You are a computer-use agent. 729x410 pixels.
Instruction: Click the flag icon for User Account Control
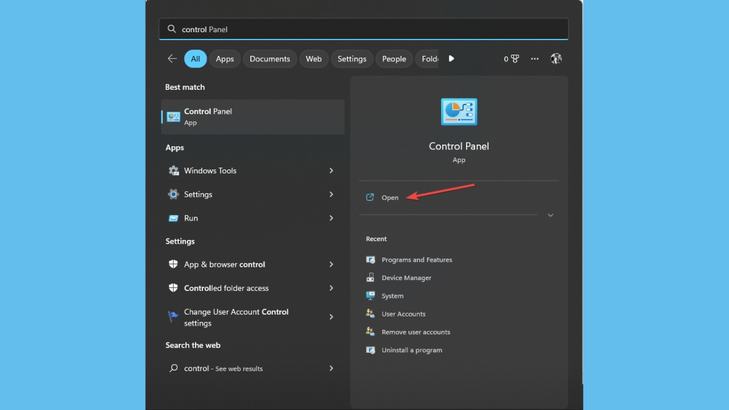pos(174,316)
